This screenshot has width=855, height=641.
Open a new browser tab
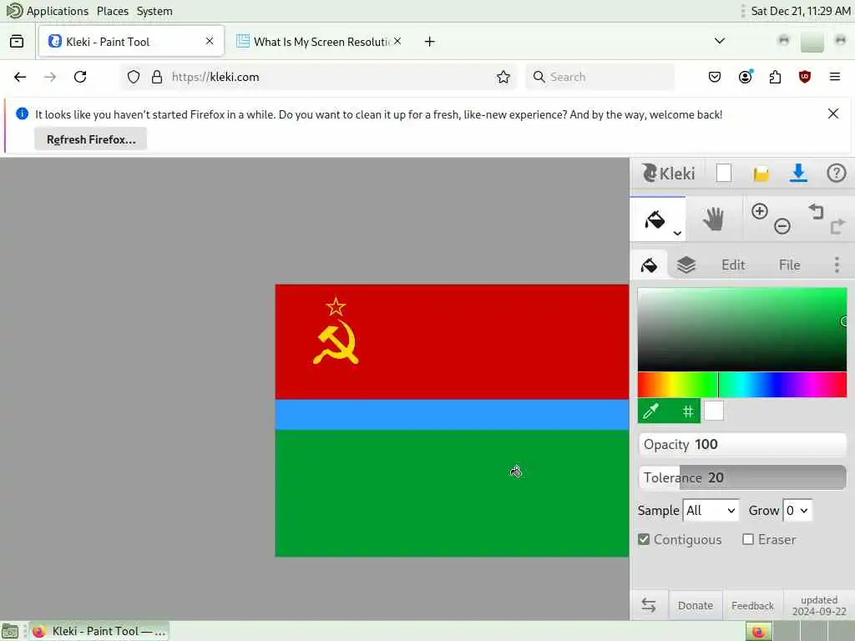click(x=430, y=42)
